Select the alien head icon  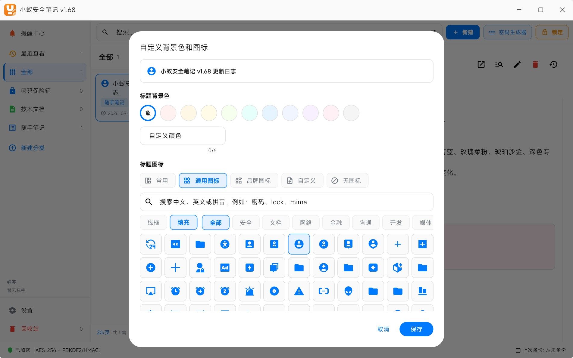348,291
